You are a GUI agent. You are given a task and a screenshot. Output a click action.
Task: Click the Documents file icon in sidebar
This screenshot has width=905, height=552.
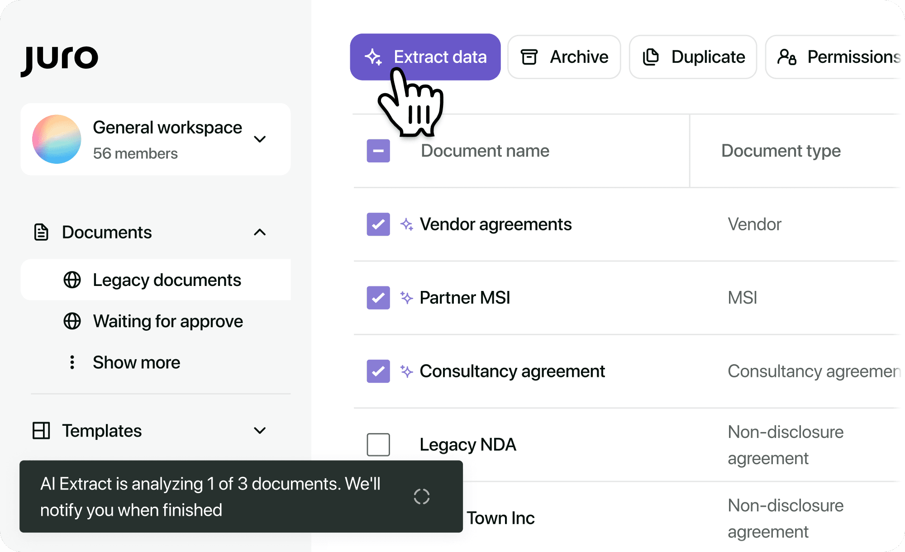(x=41, y=232)
